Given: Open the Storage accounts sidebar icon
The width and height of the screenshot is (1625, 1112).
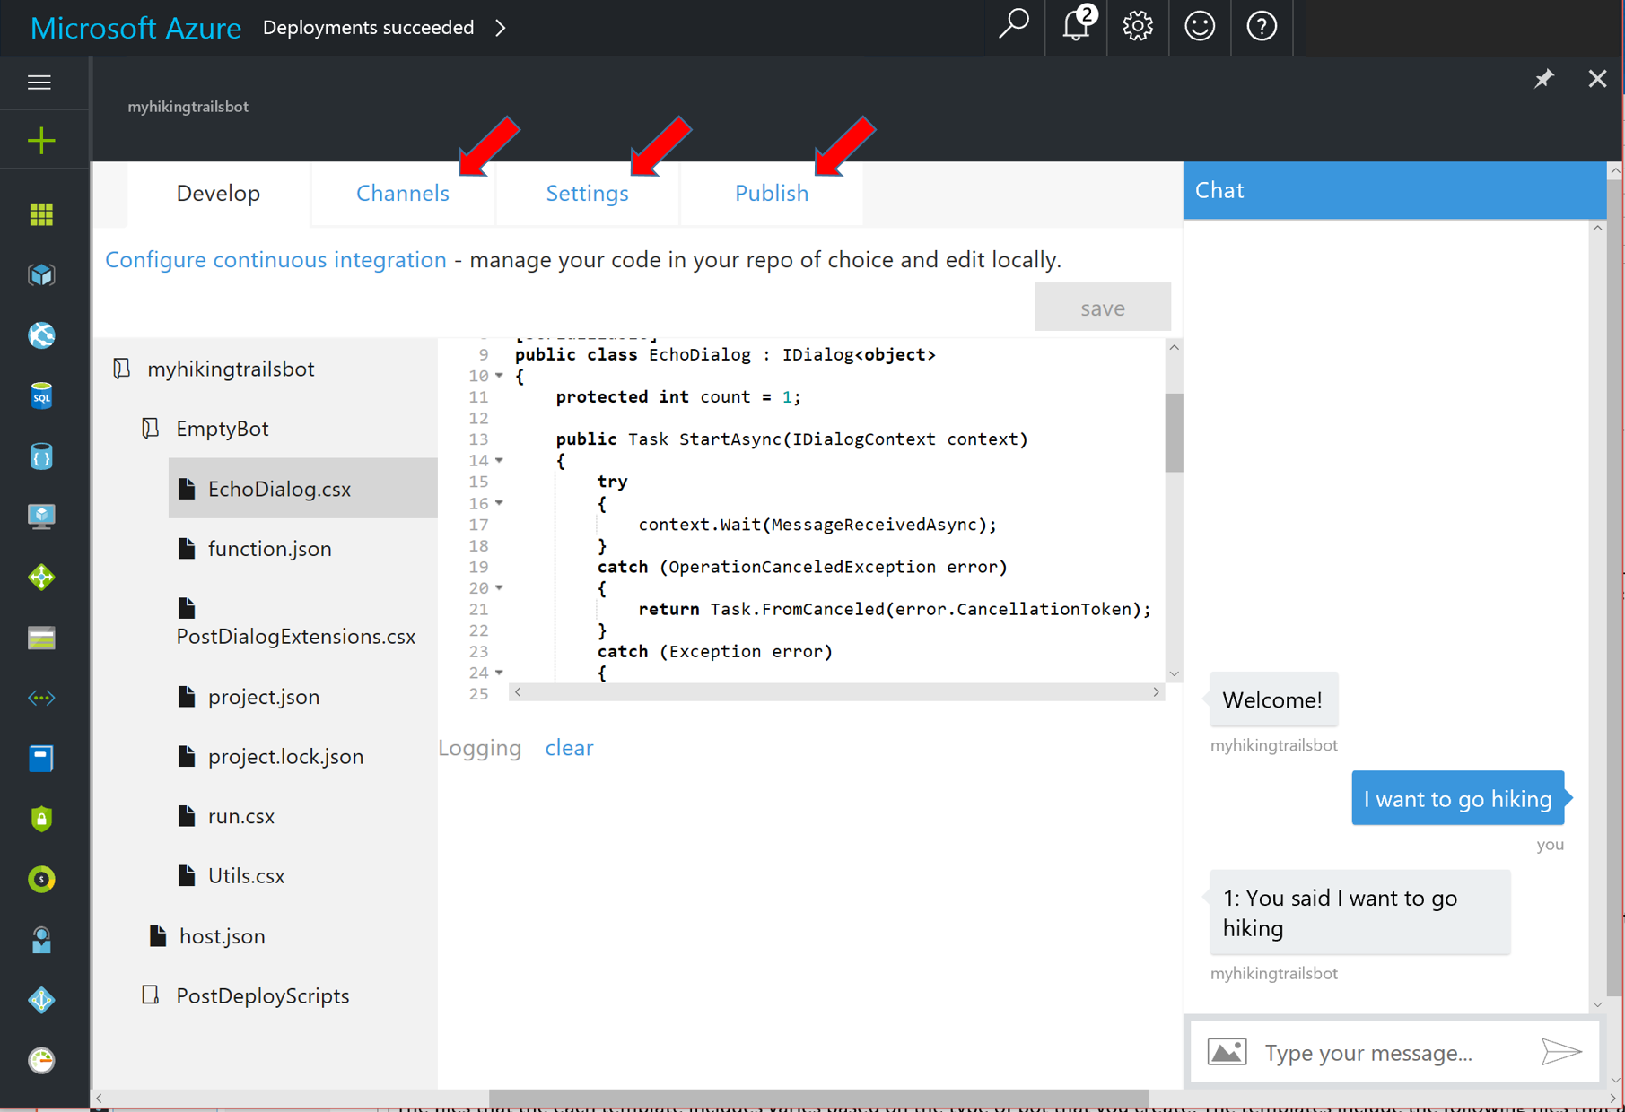Looking at the screenshot, I should (x=41, y=638).
